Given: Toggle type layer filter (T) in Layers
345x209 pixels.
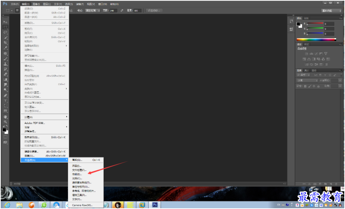Looking at the screenshot, I should click(x=325, y=75).
